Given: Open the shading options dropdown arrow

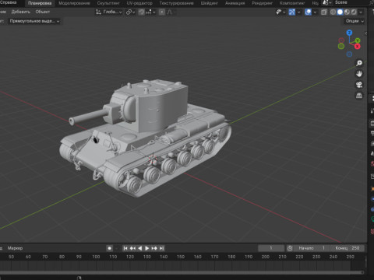Looking at the screenshot, I should [x=361, y=12].
